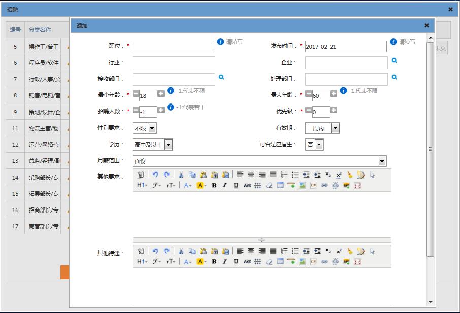Increase 最小年龄 value with plus button
460x313 pixels.
click(x=161, y=94)
